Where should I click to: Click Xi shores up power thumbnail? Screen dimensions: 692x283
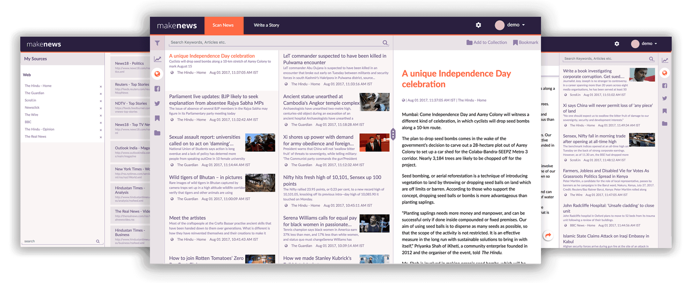coord(374,142)
